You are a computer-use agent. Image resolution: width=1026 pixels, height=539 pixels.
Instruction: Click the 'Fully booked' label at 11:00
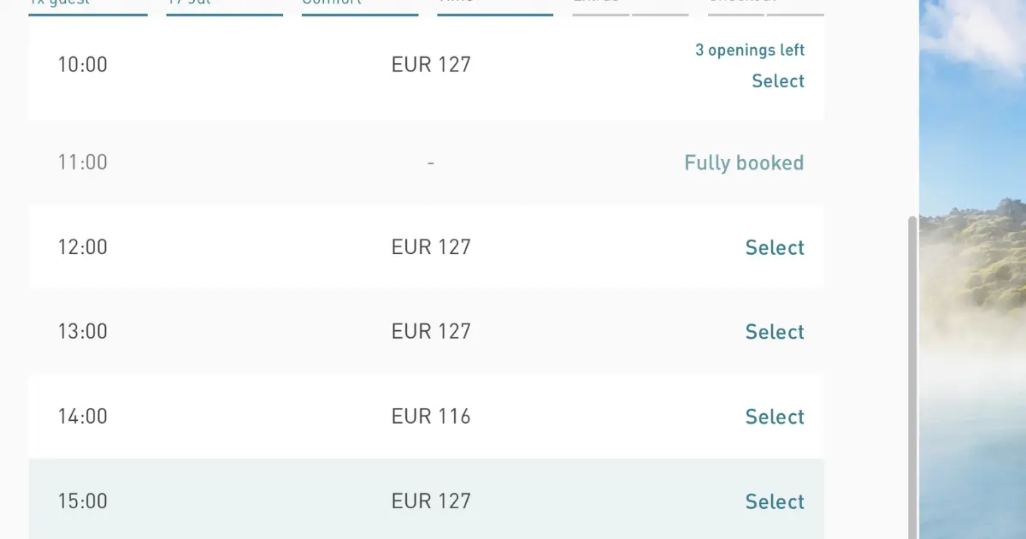click(744, 163)
